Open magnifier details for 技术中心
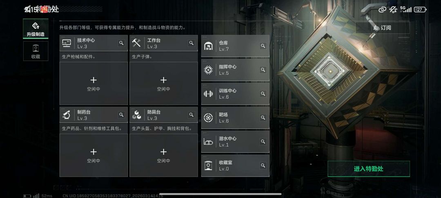The height and width of the screenshot is (198, 441). coord(121,43)
